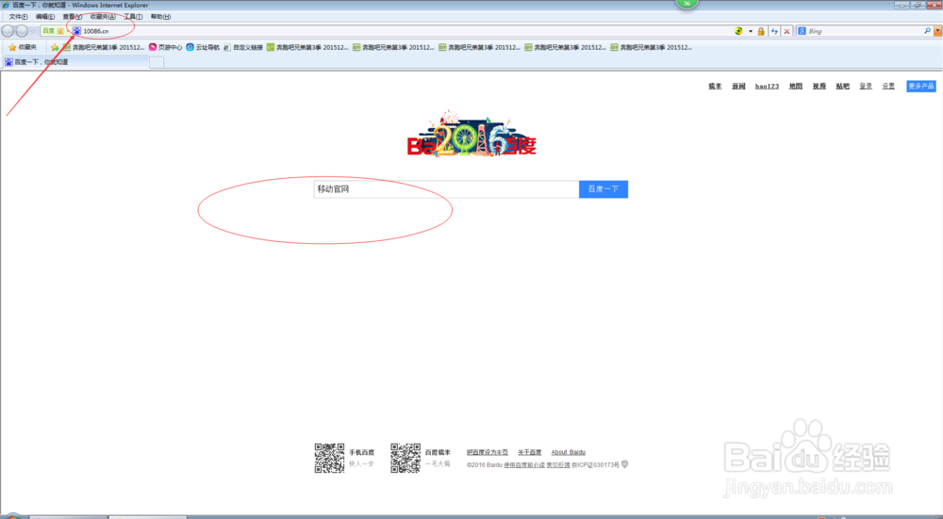Open the 贴吧 link
This screenshot has width=943, height=519.
(842, 87)
